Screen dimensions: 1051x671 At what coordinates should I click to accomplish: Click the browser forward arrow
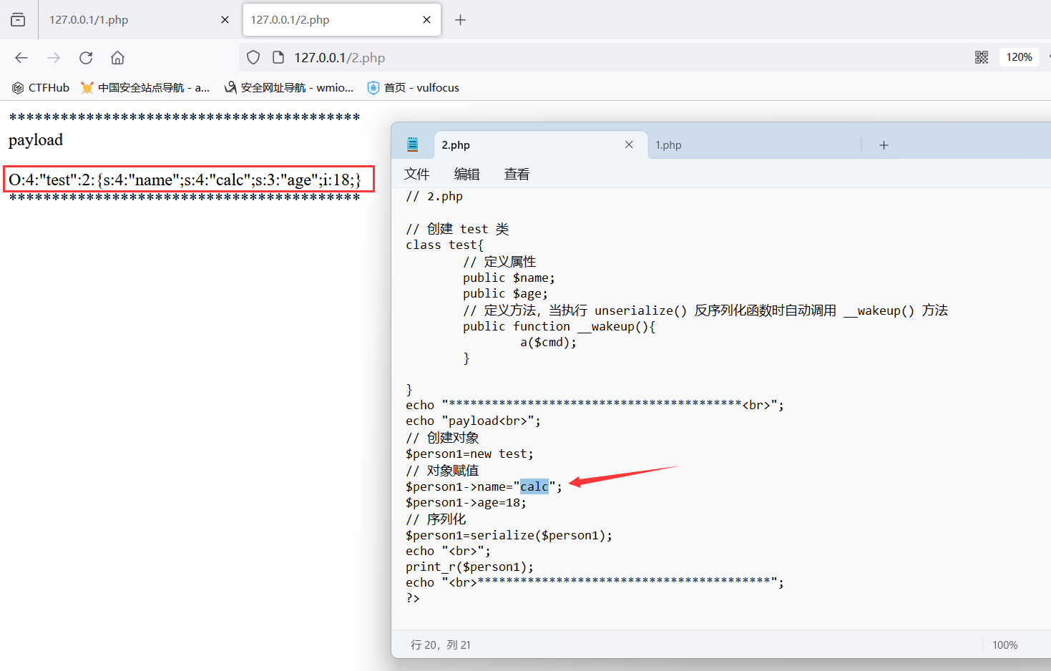pos(54,58)
